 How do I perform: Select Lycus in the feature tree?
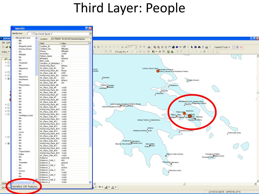click(x=21, y=132)
